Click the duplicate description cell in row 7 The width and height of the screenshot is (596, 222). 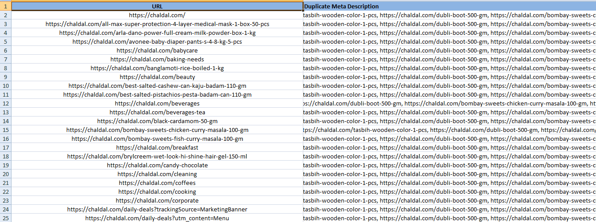[449, 59]
